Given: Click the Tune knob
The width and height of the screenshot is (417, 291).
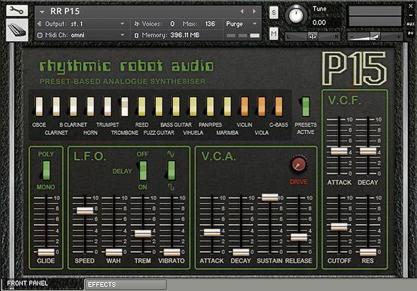Looking at the screenshot, I should coord(296,15).
